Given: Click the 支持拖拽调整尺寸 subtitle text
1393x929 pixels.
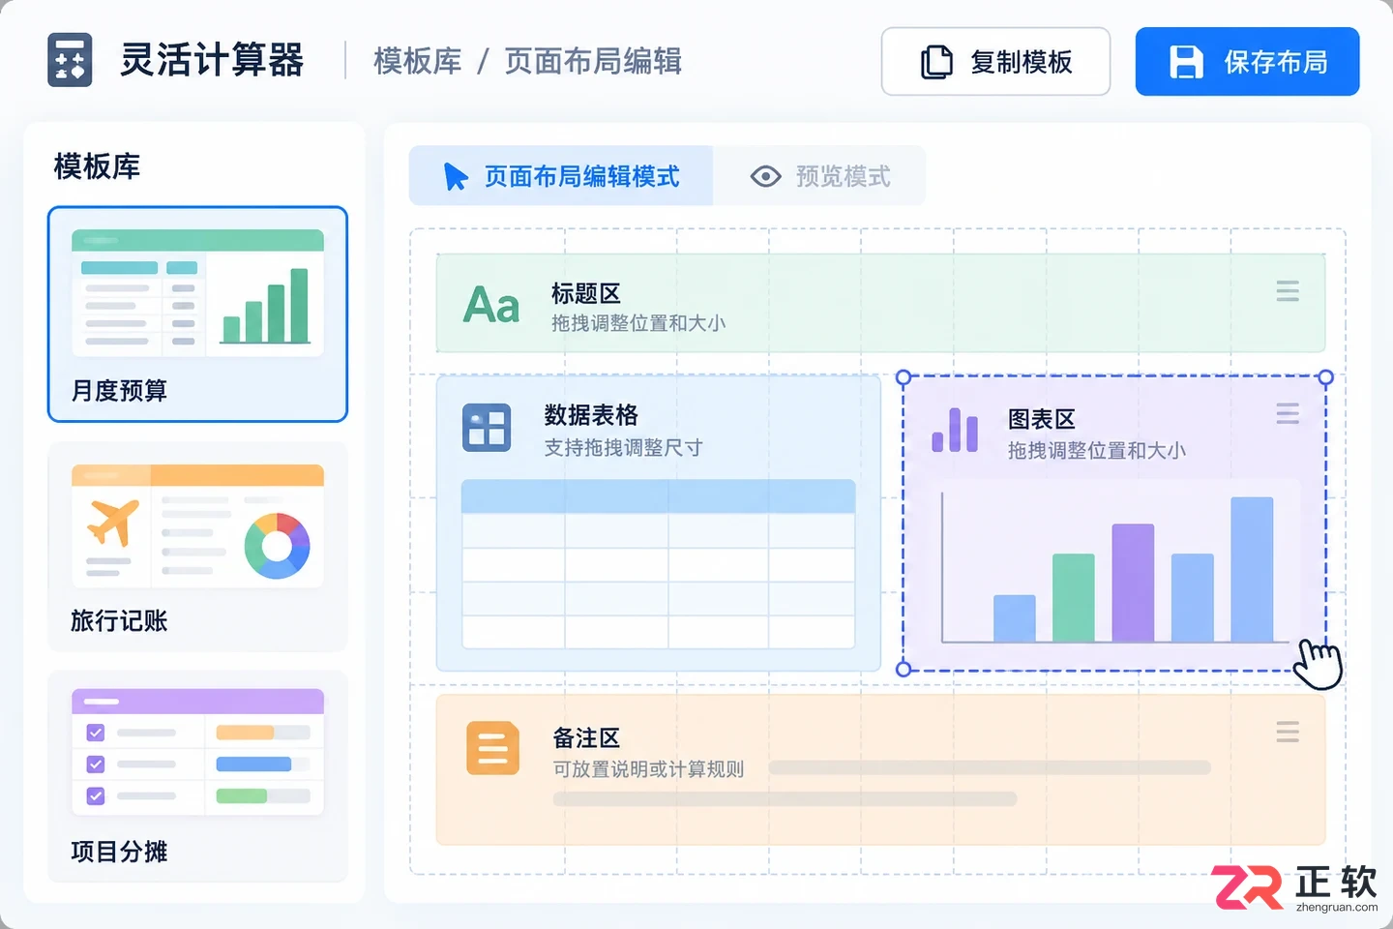Looking at the screenshot, I should [x=623, y=448].
